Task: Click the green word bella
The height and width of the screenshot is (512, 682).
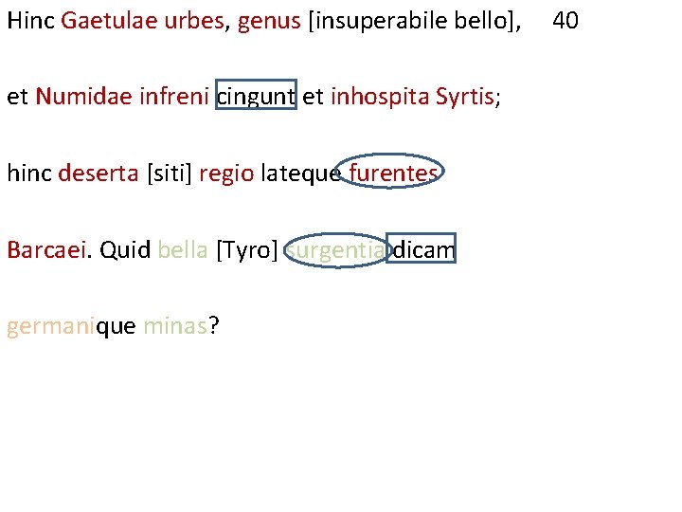Action: pos(183,250)
